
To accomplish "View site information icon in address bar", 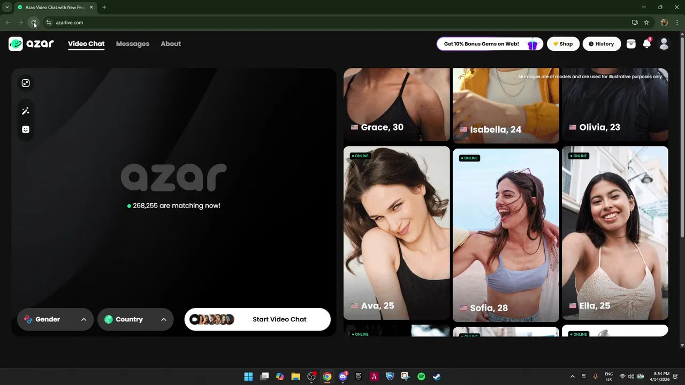I will point(49,22).
